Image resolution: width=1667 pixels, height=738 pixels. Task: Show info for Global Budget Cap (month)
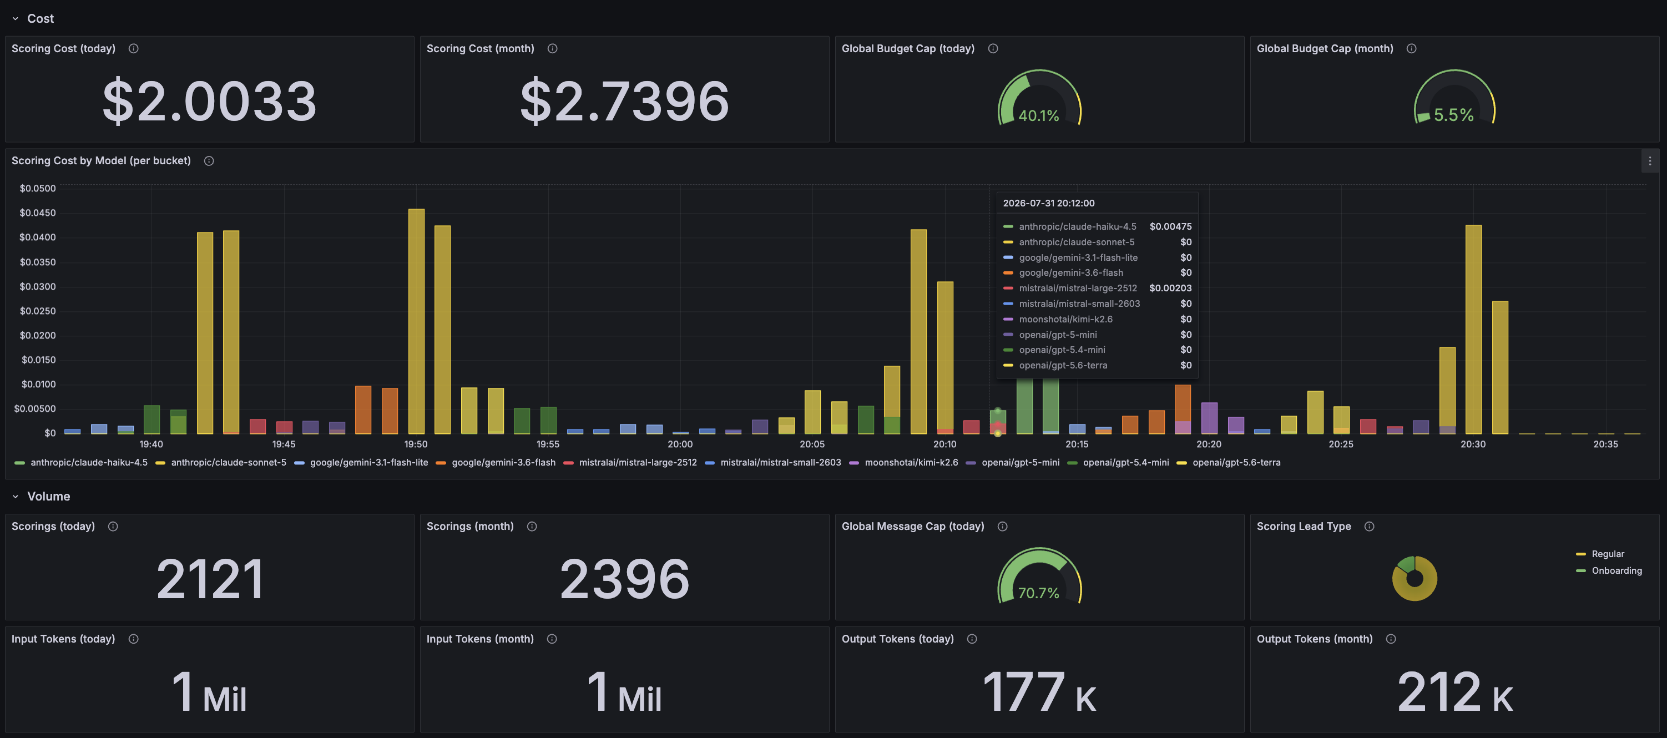click(x=1411, y=48)
